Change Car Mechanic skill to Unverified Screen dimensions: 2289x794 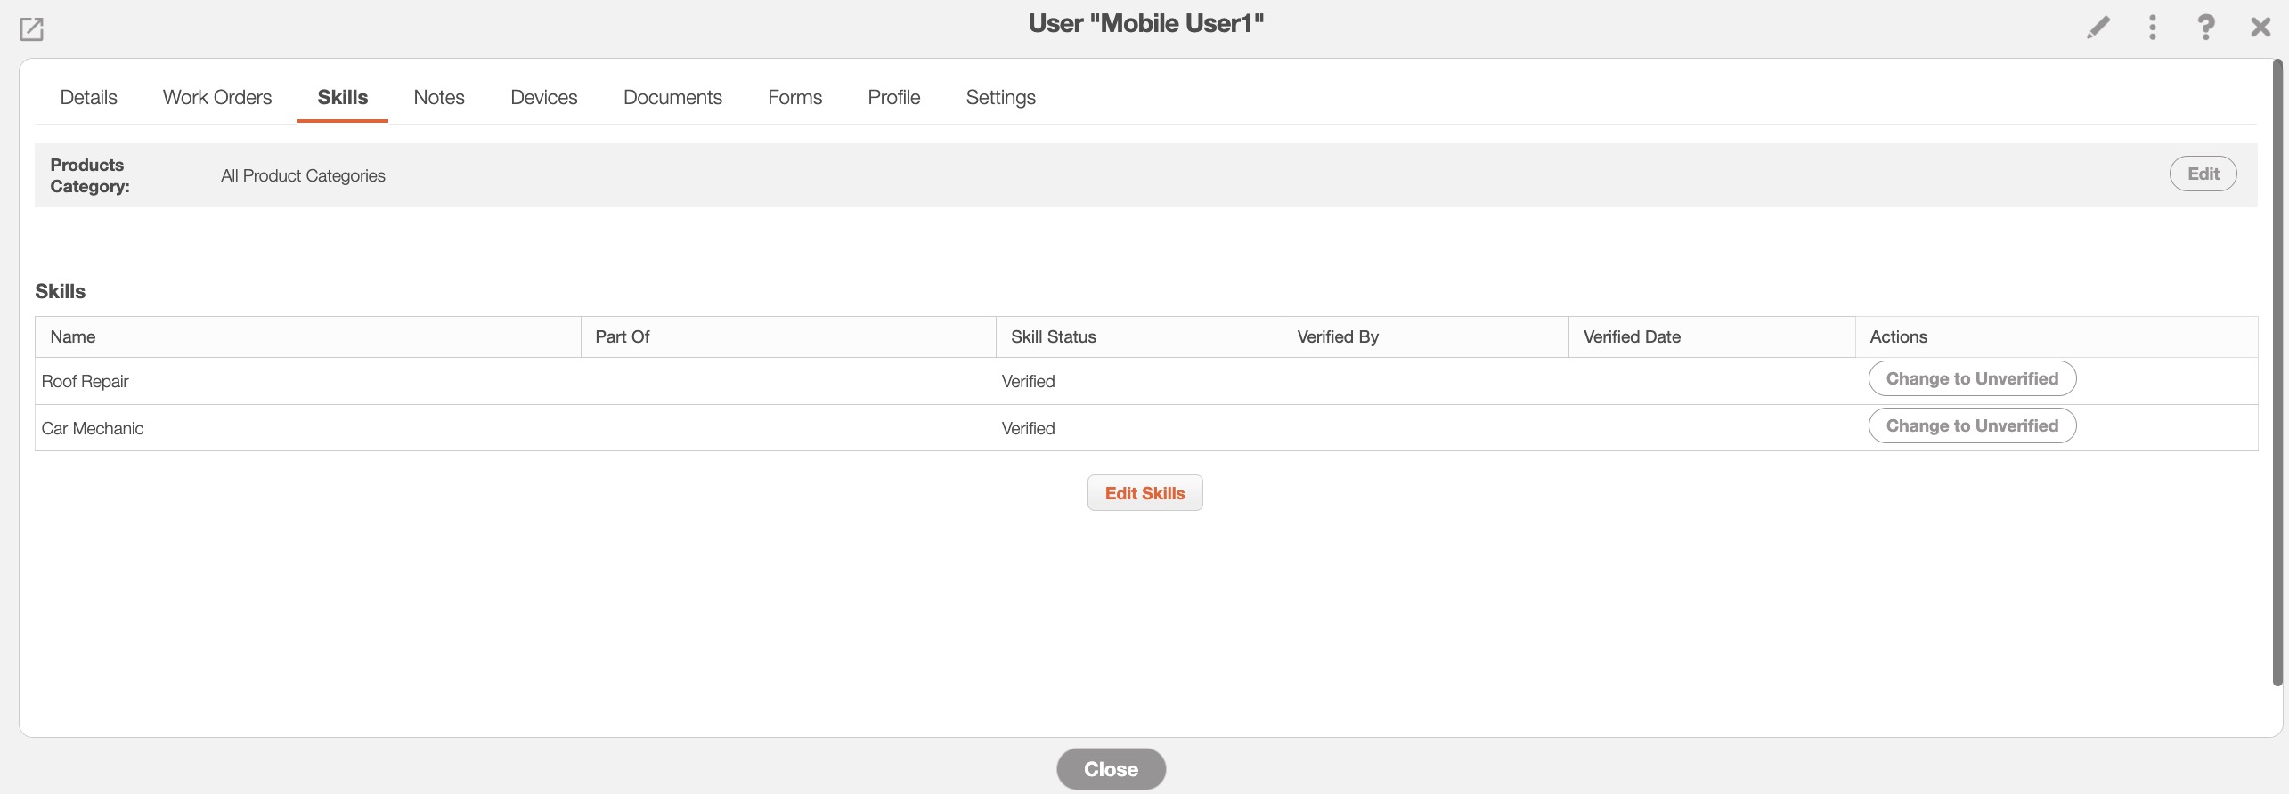pyautogui.click(x=1971, y=425)
